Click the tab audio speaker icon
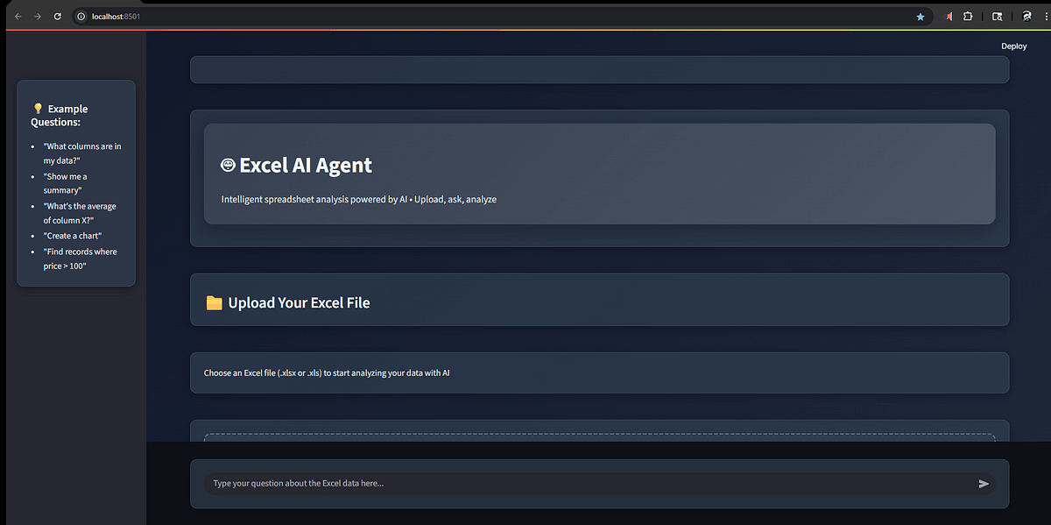1051x525 pixels. 948,16
